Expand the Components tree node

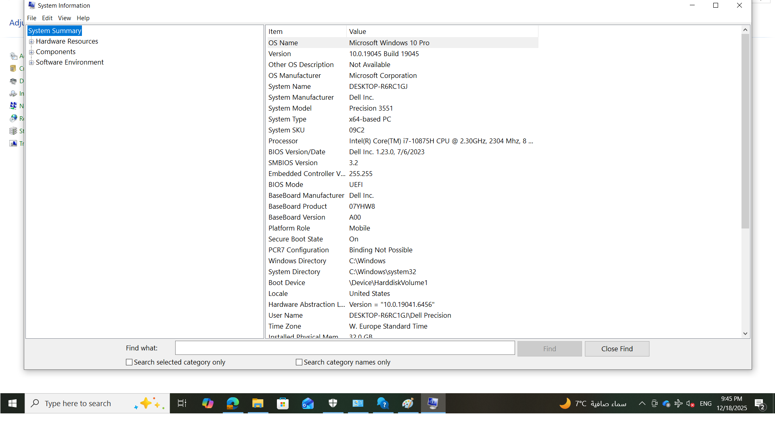(x=31, y=52)
